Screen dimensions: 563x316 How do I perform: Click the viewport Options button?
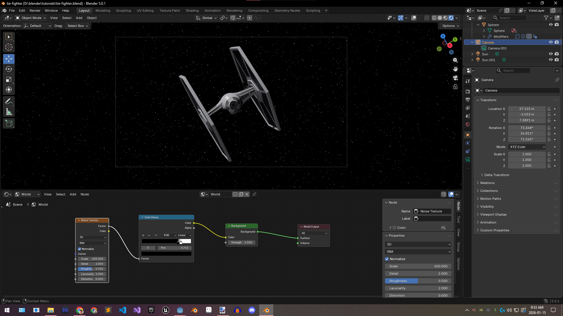[450, 26]
